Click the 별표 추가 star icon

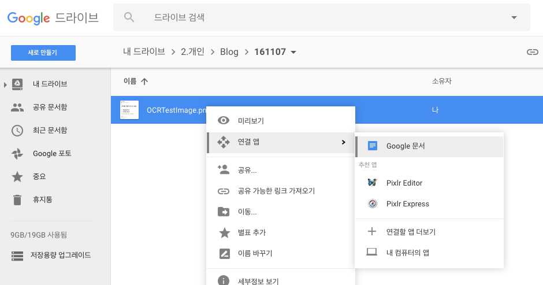pos(224,232)
